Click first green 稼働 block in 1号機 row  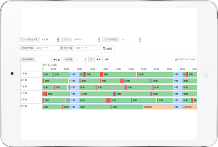pos(48,74)
